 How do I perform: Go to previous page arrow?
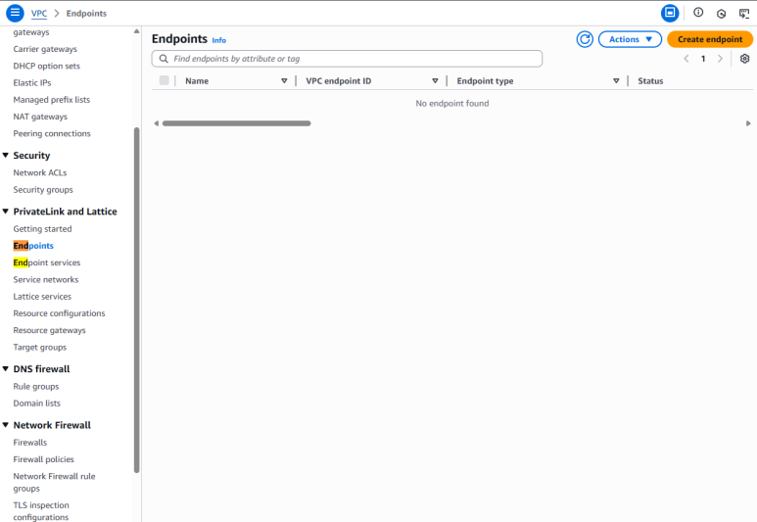(x=686, y=59)
